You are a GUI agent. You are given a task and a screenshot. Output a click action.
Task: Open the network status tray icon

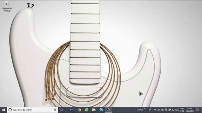point(173,110)
